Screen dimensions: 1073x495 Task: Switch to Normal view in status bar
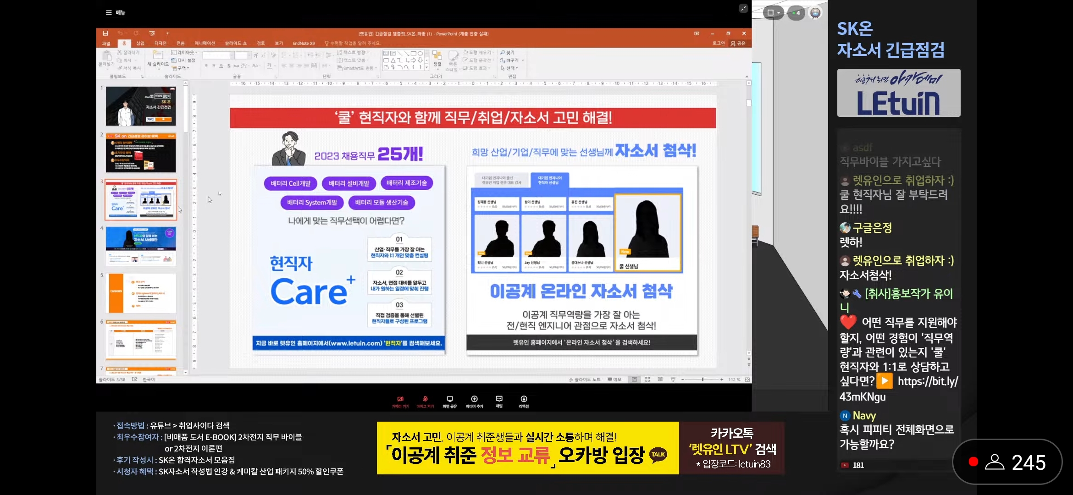[x=635, y=379]
